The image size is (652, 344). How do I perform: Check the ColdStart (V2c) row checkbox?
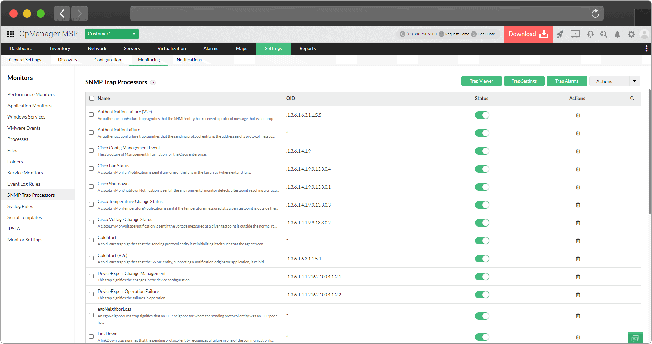[x=91, y=258]
